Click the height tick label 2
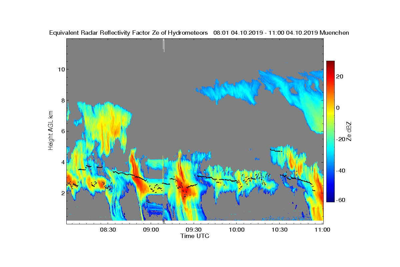Viewport: 400px width, 267px height. tap(62, 193)
